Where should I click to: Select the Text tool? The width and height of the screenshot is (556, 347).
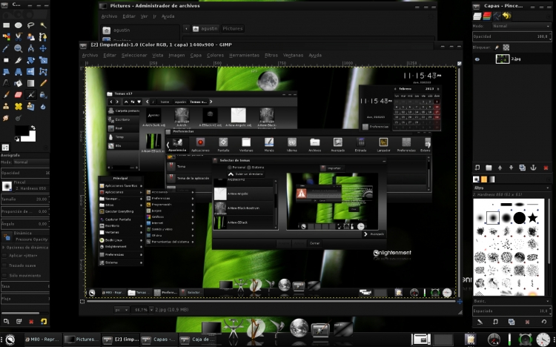[x=7, y=83]
